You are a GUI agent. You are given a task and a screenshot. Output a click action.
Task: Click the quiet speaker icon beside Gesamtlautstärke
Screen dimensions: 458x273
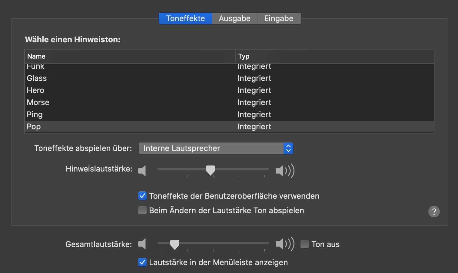142,244
